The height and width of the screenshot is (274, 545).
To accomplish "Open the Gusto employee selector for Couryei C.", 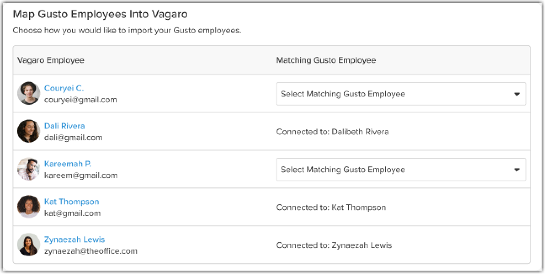I will pyautogui.click(x=401, y=94).
